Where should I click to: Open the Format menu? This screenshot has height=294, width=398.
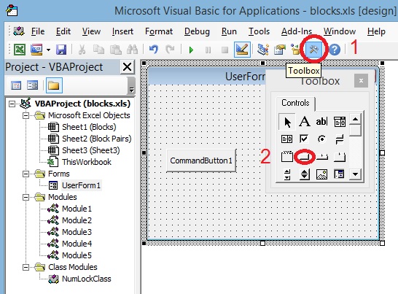[159, 31]
